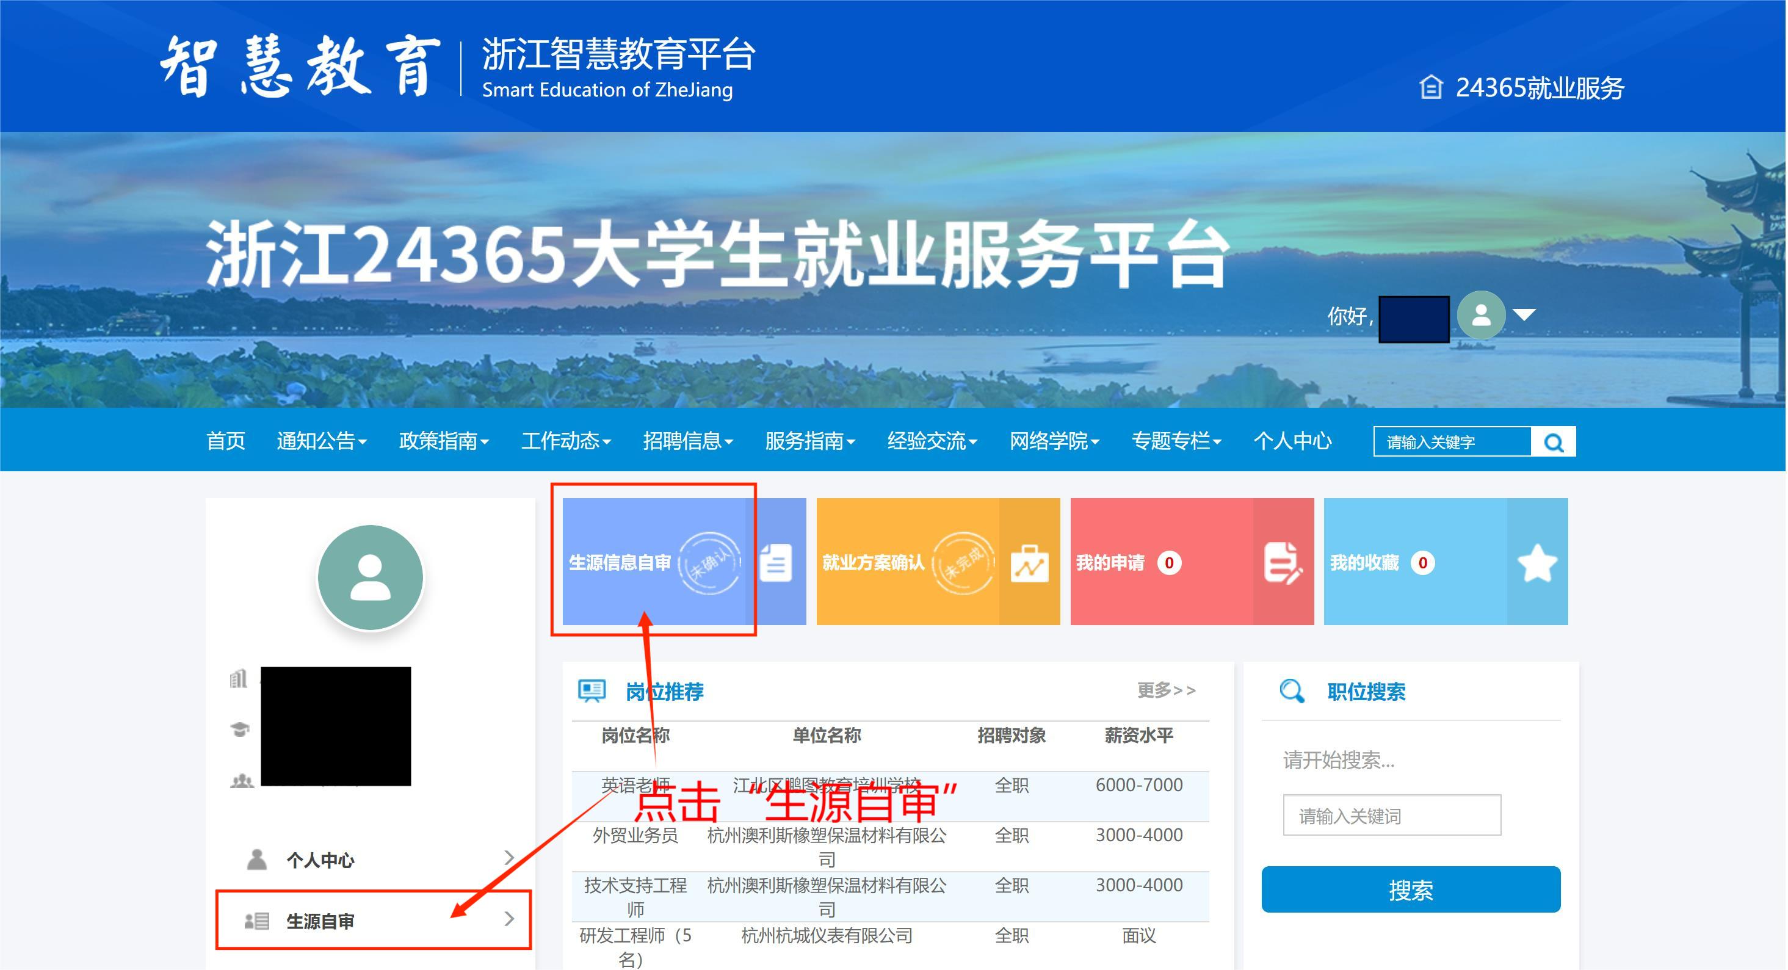Select 个人中心 in the top navigation bar
The height and width of the screenshot is (970, 1788).
coord(1292,441)
